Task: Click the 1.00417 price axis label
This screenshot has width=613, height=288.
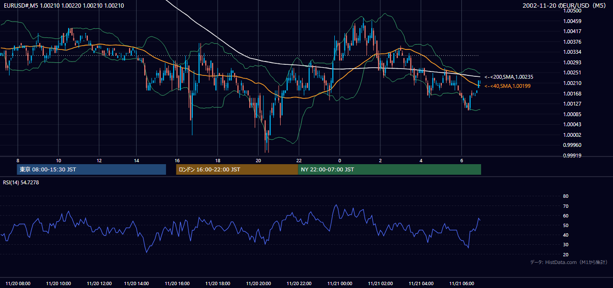Action: click(572, 31)
